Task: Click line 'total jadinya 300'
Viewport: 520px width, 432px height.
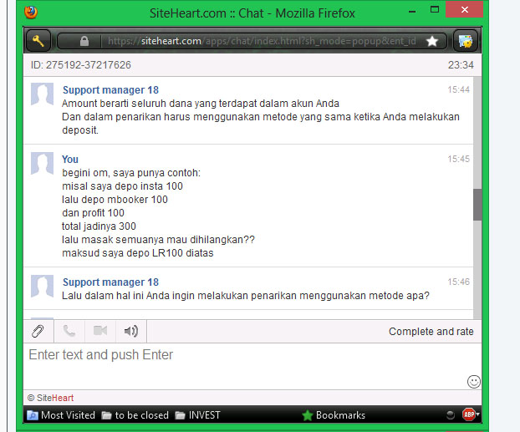Action: (99, 226)
